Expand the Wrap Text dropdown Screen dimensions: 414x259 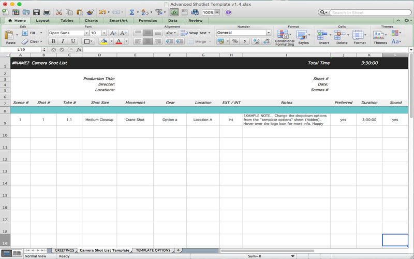click(210, 33)
